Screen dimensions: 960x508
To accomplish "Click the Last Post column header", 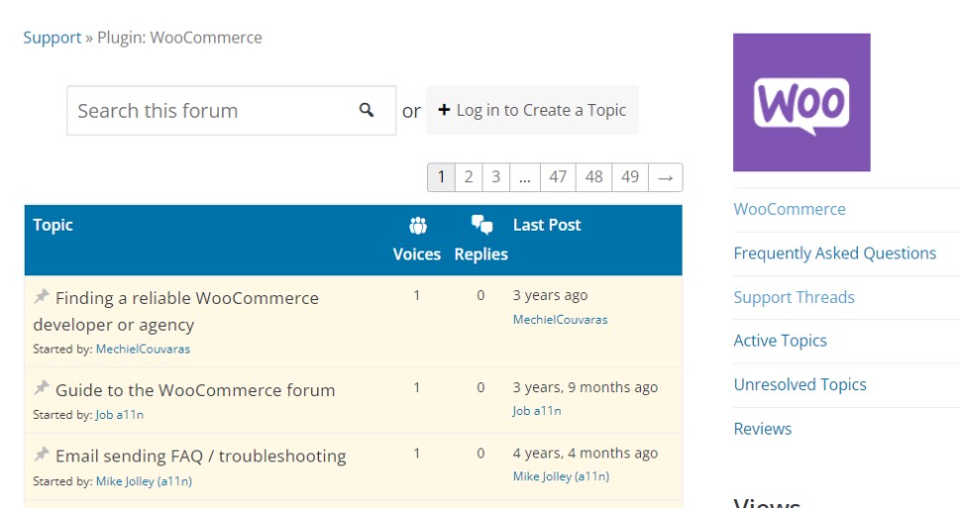I will pyautogui.click(x=547, y=225).
